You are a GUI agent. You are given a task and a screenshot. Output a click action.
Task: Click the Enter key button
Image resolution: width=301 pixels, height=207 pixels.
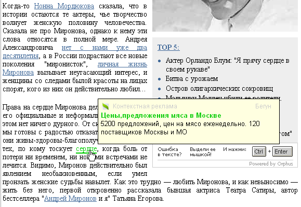pyautogui.click(x=283, y=151)
